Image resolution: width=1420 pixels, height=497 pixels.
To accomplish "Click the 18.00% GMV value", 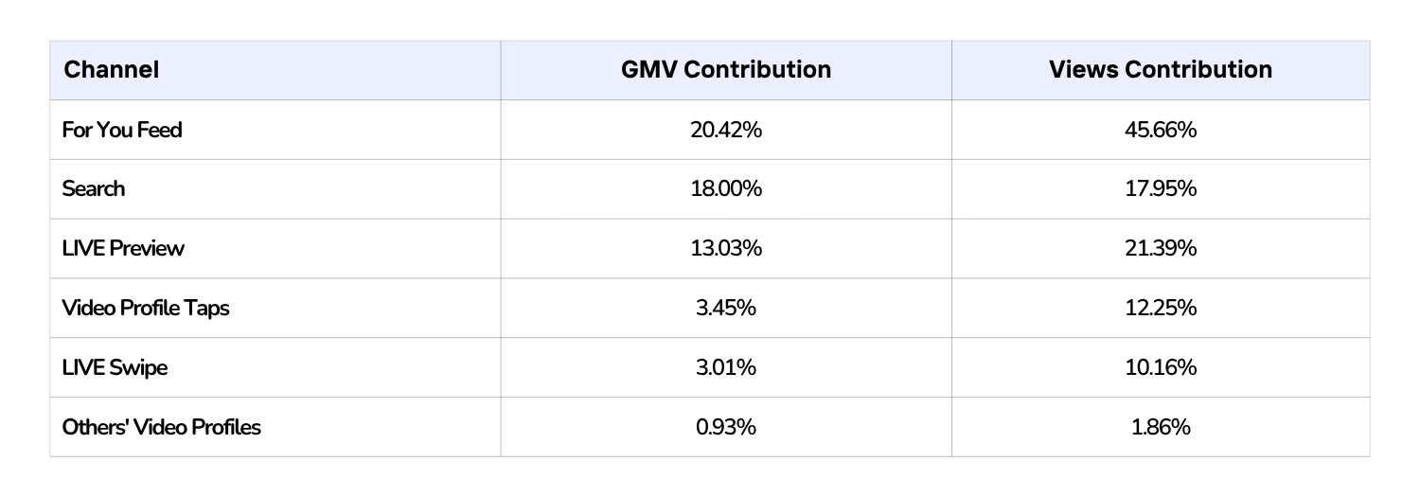I will (726, 188).
